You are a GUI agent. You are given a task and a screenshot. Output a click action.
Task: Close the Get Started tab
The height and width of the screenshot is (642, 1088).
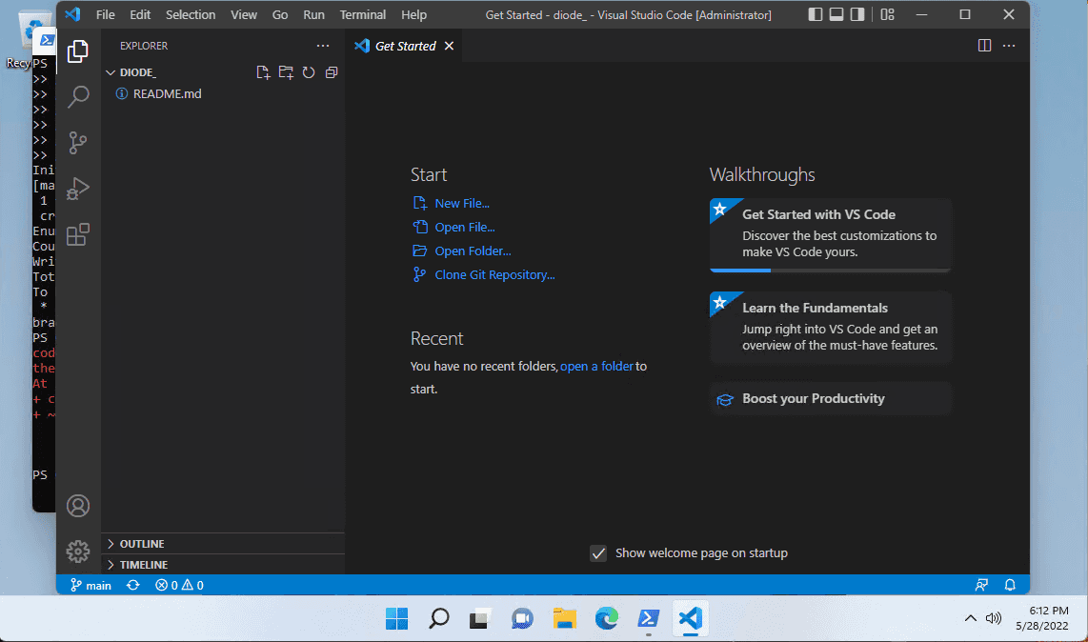(x=449, y=46)
